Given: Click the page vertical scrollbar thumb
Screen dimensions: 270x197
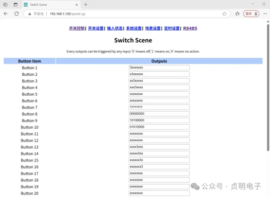Looking at the screenshot, I should click(x=268, y=87).
